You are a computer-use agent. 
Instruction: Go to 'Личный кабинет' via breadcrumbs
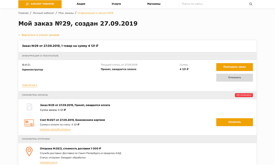(43, 13)
